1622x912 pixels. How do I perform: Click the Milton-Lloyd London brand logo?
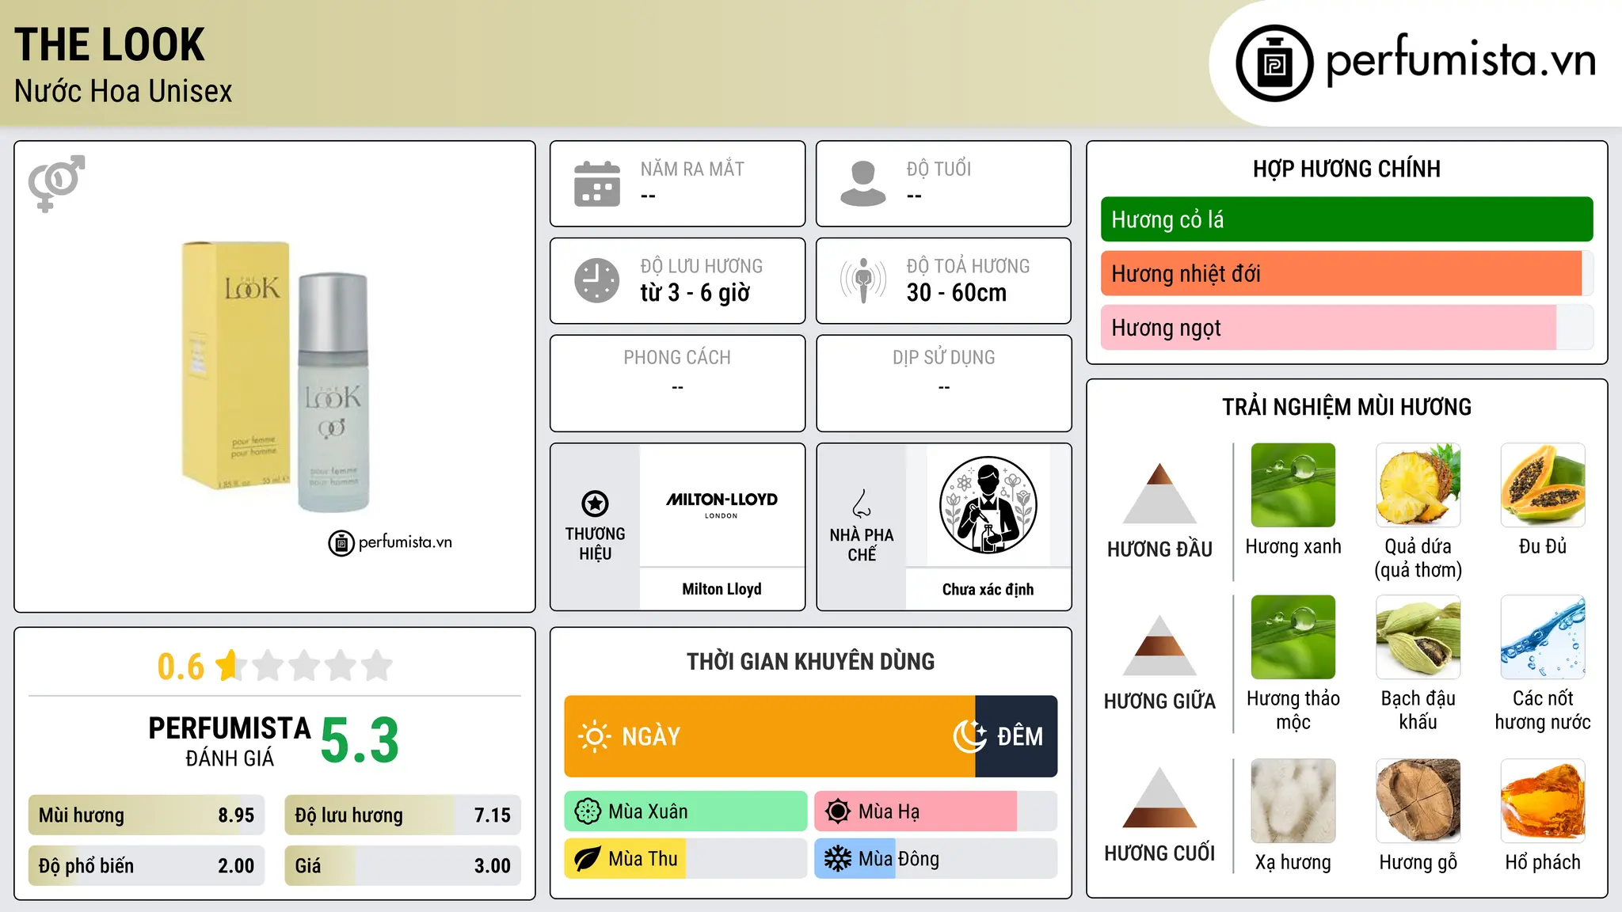point(722,504)
